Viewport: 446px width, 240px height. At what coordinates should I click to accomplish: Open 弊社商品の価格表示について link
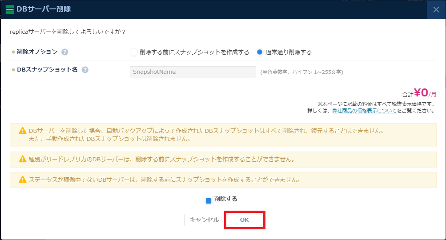364,111
